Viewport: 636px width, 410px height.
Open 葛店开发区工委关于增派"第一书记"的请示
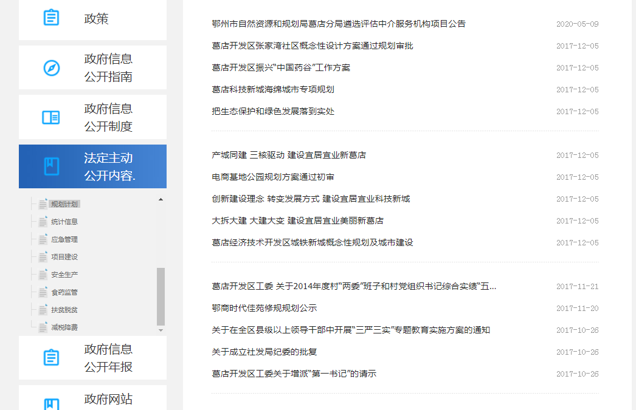pyautogui.click(x=294, y=374)
